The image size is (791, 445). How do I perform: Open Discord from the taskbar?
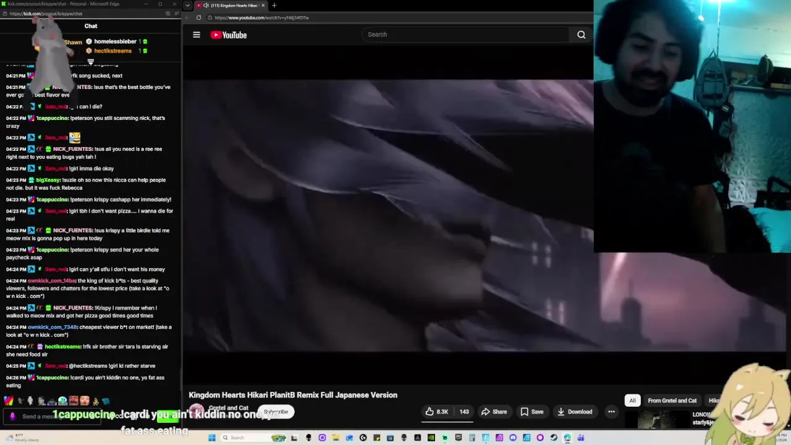click(513, 438)
